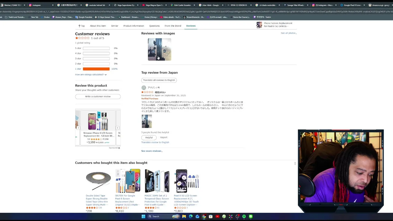393x221 pixels.
Task: Open 'See all photos' link
Action: click(x=288, y=33)
